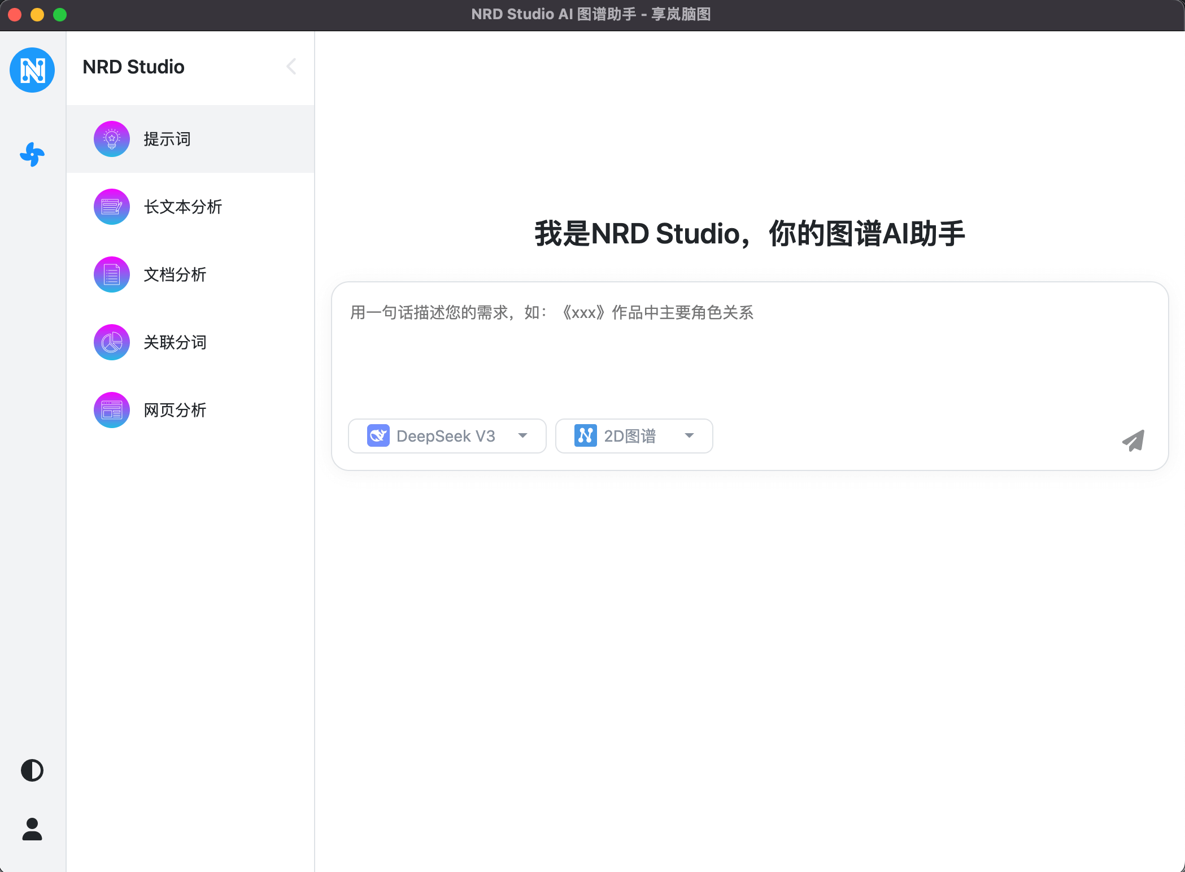Click the DeepSeek whale logo icon
1185x872 pixels.
click(x=378, y=435)
